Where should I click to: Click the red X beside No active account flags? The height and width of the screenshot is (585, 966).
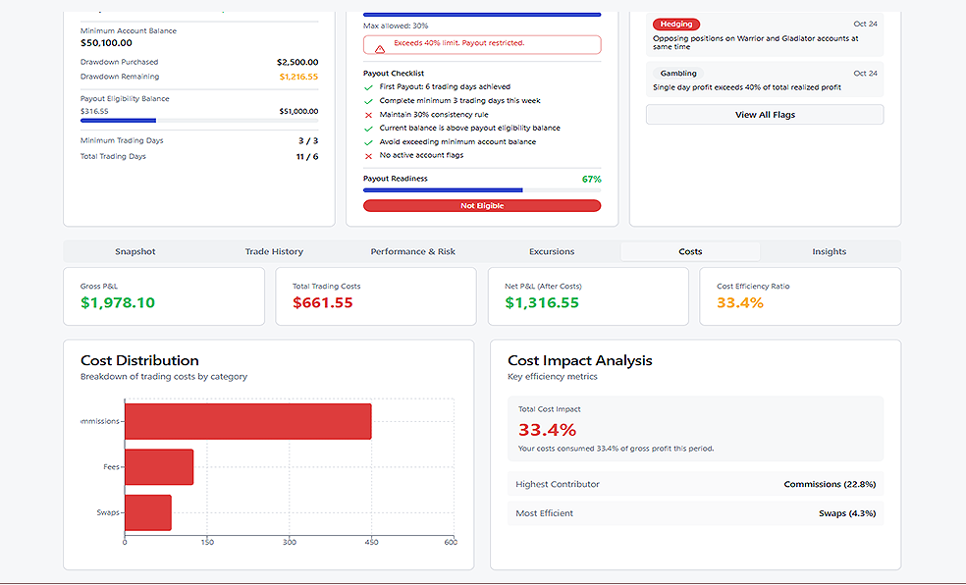[x=369, y=156]
